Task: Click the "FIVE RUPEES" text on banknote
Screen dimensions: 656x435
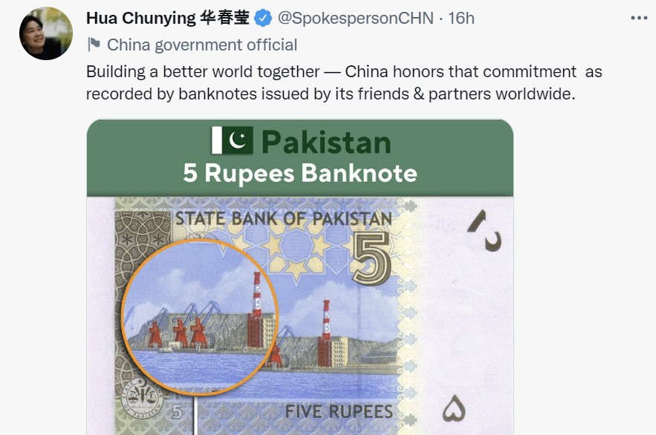Action: tap(339, 411)
